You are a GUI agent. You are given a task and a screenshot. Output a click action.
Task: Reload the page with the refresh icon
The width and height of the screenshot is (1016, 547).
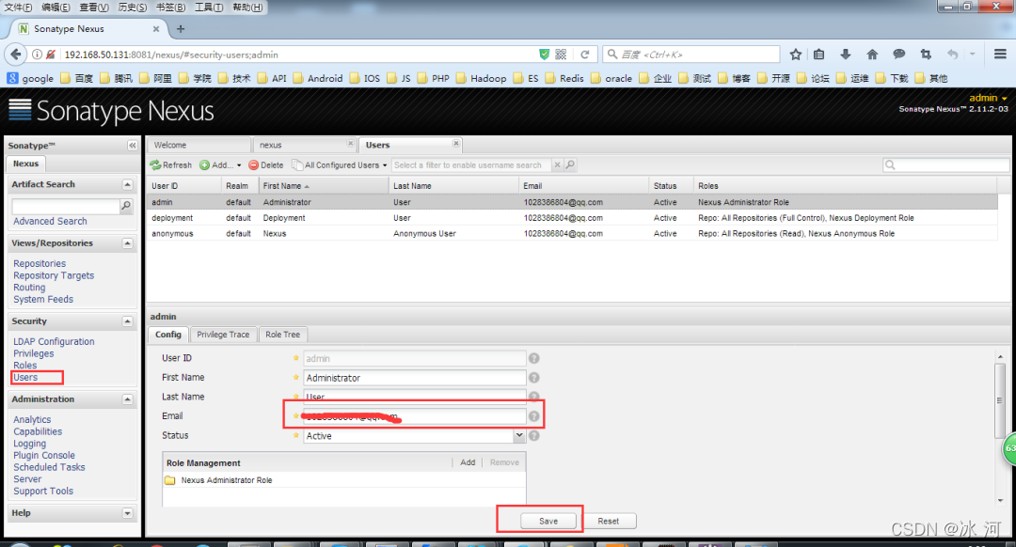[584, 55]
